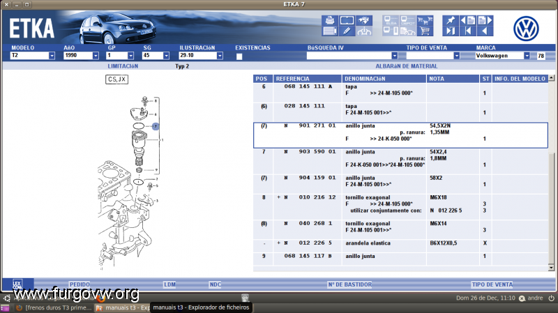Expand the GP dropdown
558x313 pixels.
click(x=130, y=56)
